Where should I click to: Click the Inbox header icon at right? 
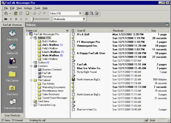click(x=167, y=25)
